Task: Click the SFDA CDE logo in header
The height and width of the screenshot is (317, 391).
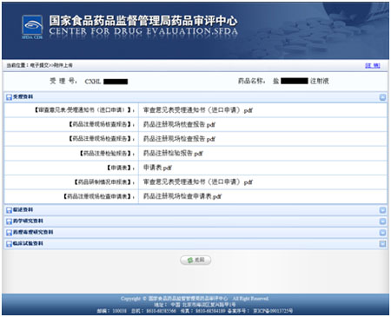Action: [32, 27]
